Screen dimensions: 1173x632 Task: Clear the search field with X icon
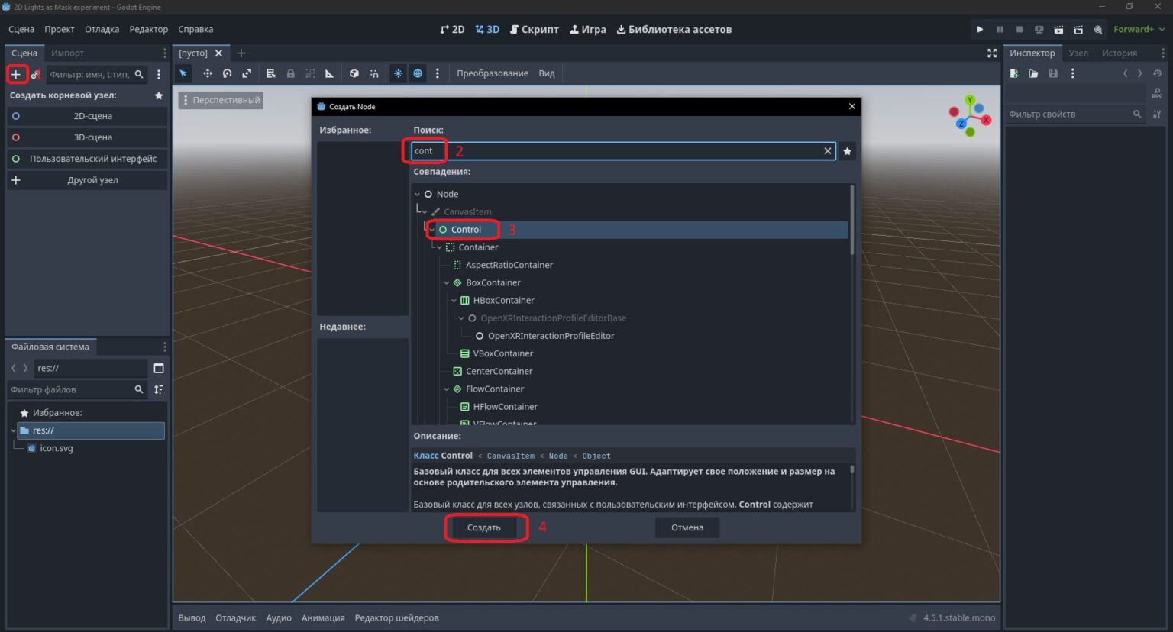click(827, 151)
